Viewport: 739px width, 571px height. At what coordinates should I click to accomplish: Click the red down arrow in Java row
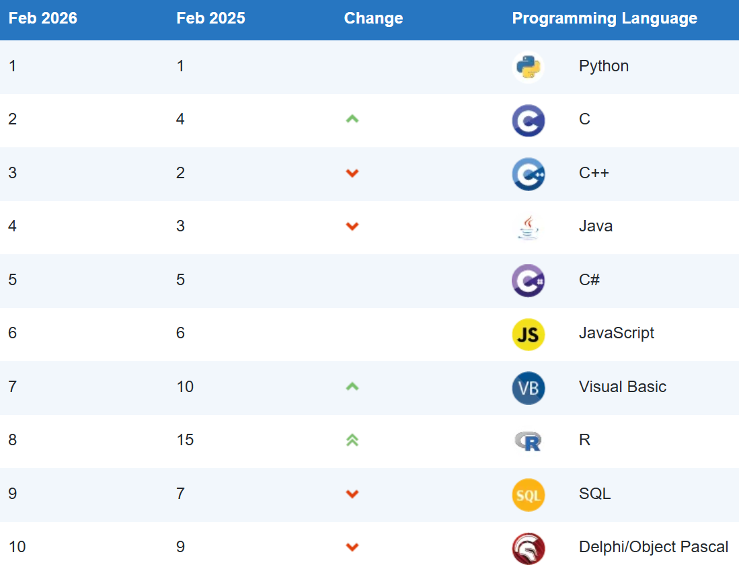[352, 227]
